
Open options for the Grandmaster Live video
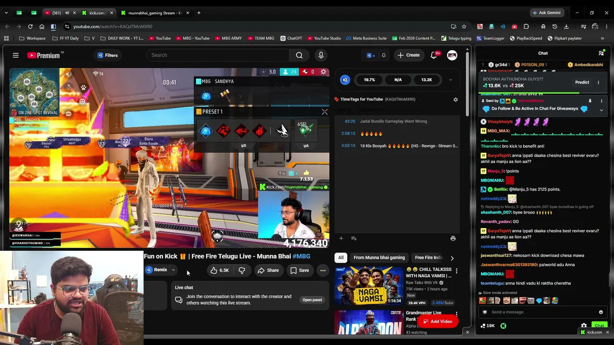point(456,314)
